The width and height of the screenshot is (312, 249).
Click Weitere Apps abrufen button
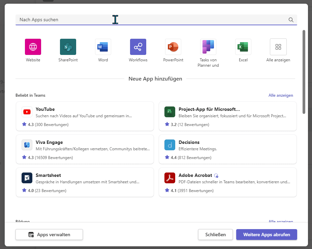[267, 235]
